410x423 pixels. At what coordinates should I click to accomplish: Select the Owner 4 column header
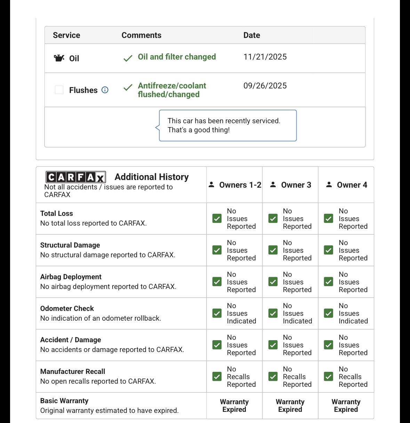coord(346,185)
